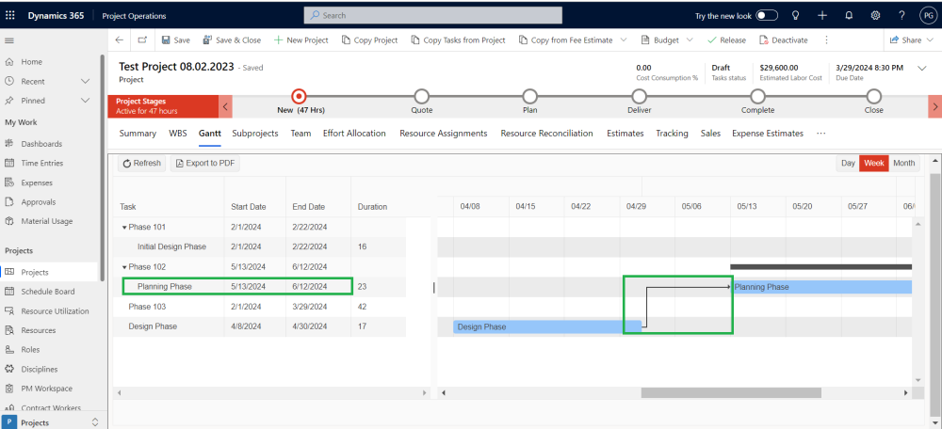The height and width of the screenshot is (429, 942).
Task: Open the help question mark icon
Action: pos(901,16)
